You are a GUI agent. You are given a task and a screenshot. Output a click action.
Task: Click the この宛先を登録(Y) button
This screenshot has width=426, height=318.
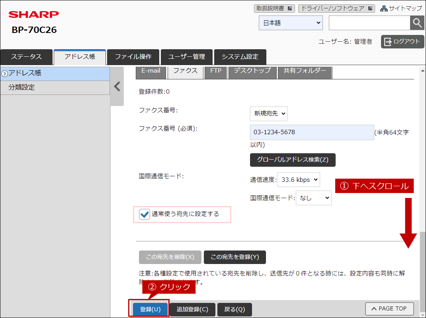[235, 257]
